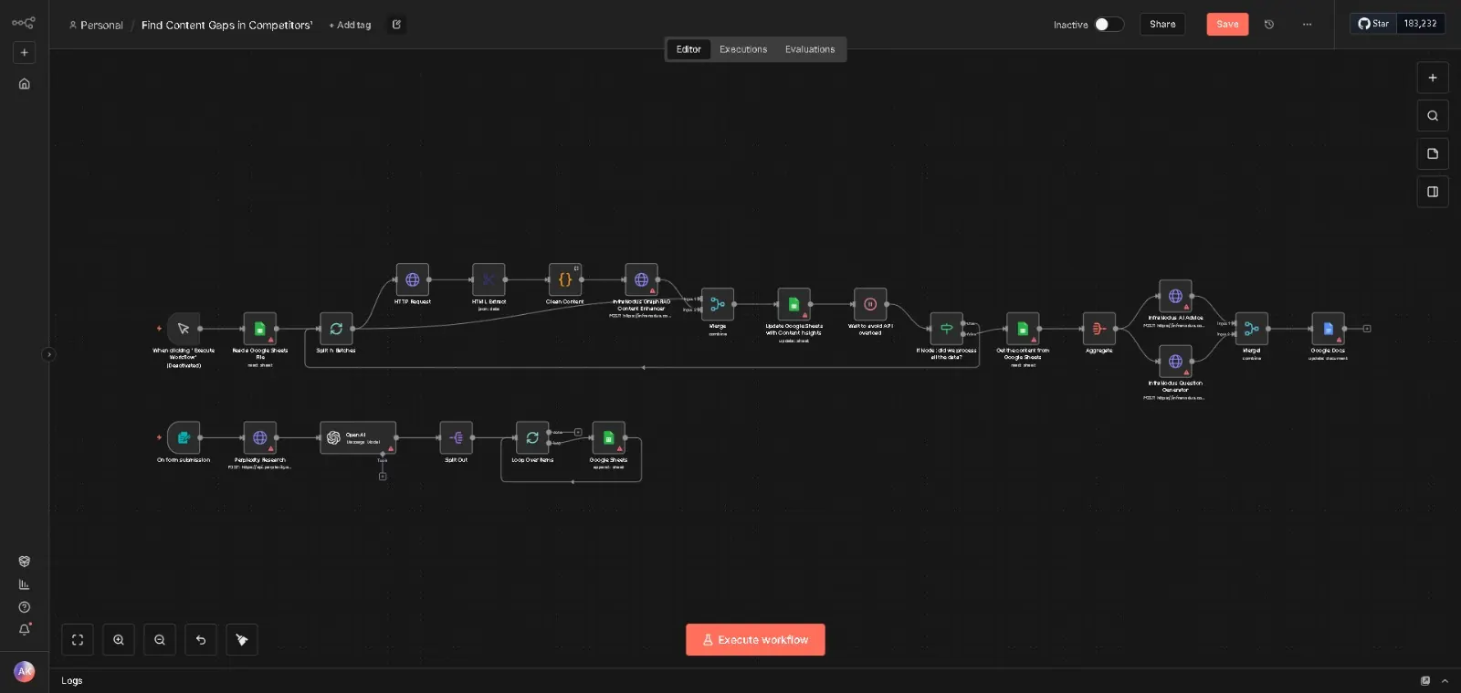Viewport: 1461px width, 693px height.
Task: Open the GitHub Star button
Action: point(1373,24)
